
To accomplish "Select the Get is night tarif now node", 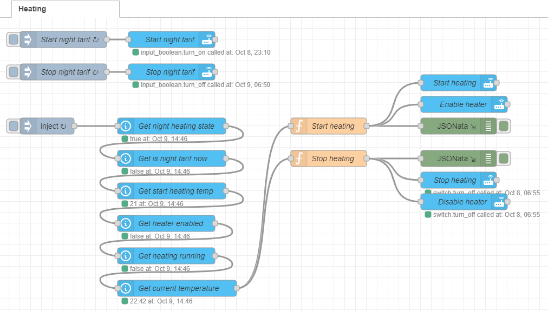I will [172, 158].
